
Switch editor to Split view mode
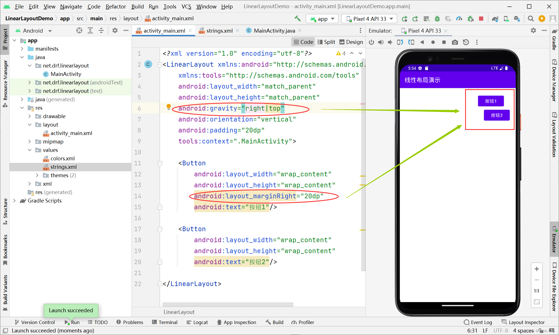pyautogui.click(x=326, y=42)
